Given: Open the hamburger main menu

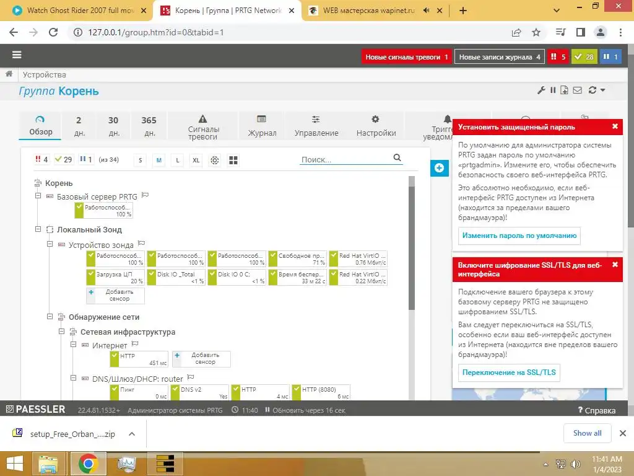Looking at the screenshot, I should tap(17, 55).
